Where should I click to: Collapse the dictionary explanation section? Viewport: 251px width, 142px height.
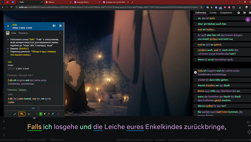point(60,33)
